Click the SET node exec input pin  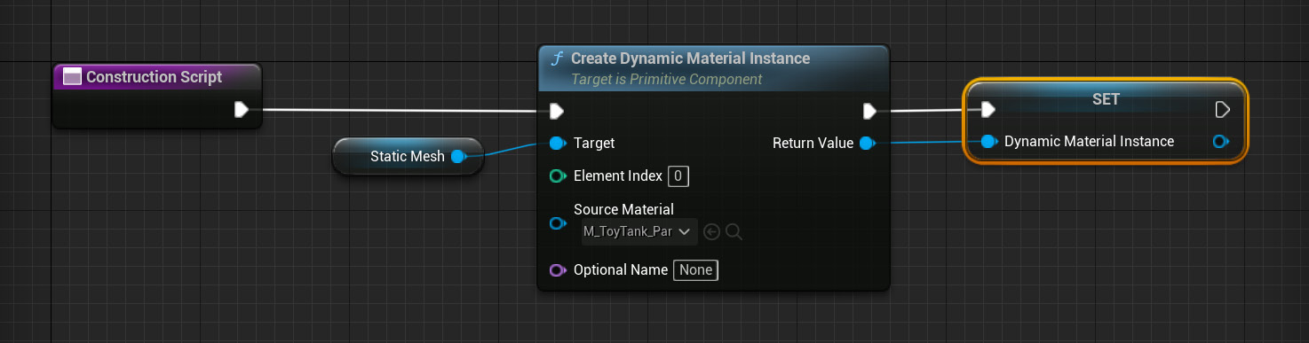988,110
